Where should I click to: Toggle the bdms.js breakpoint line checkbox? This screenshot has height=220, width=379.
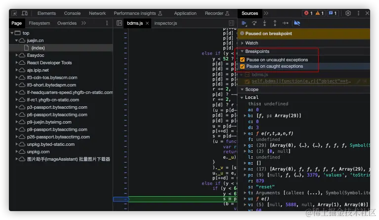247,82
